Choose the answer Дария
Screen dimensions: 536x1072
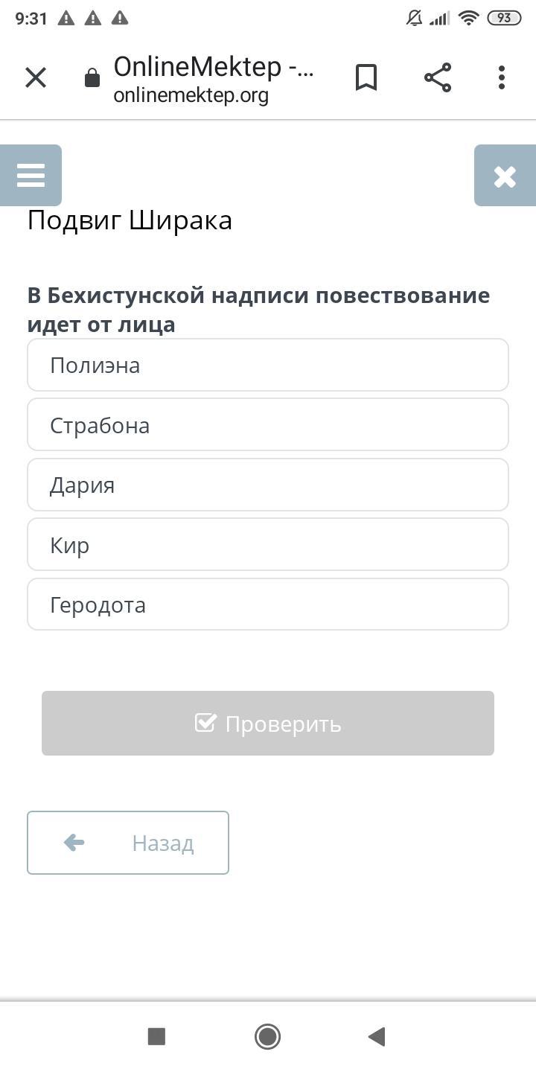268,485
